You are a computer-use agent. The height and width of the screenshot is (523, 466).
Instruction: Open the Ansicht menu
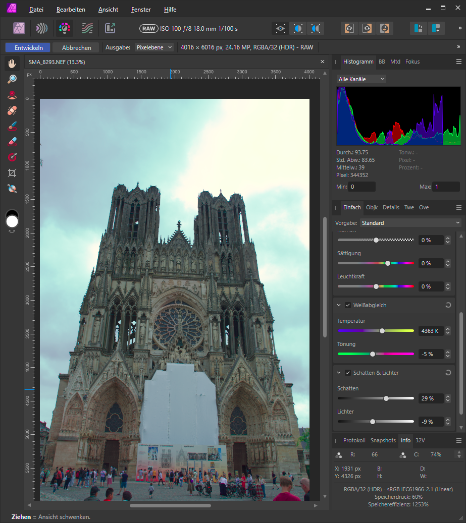[x=108, y=10]
